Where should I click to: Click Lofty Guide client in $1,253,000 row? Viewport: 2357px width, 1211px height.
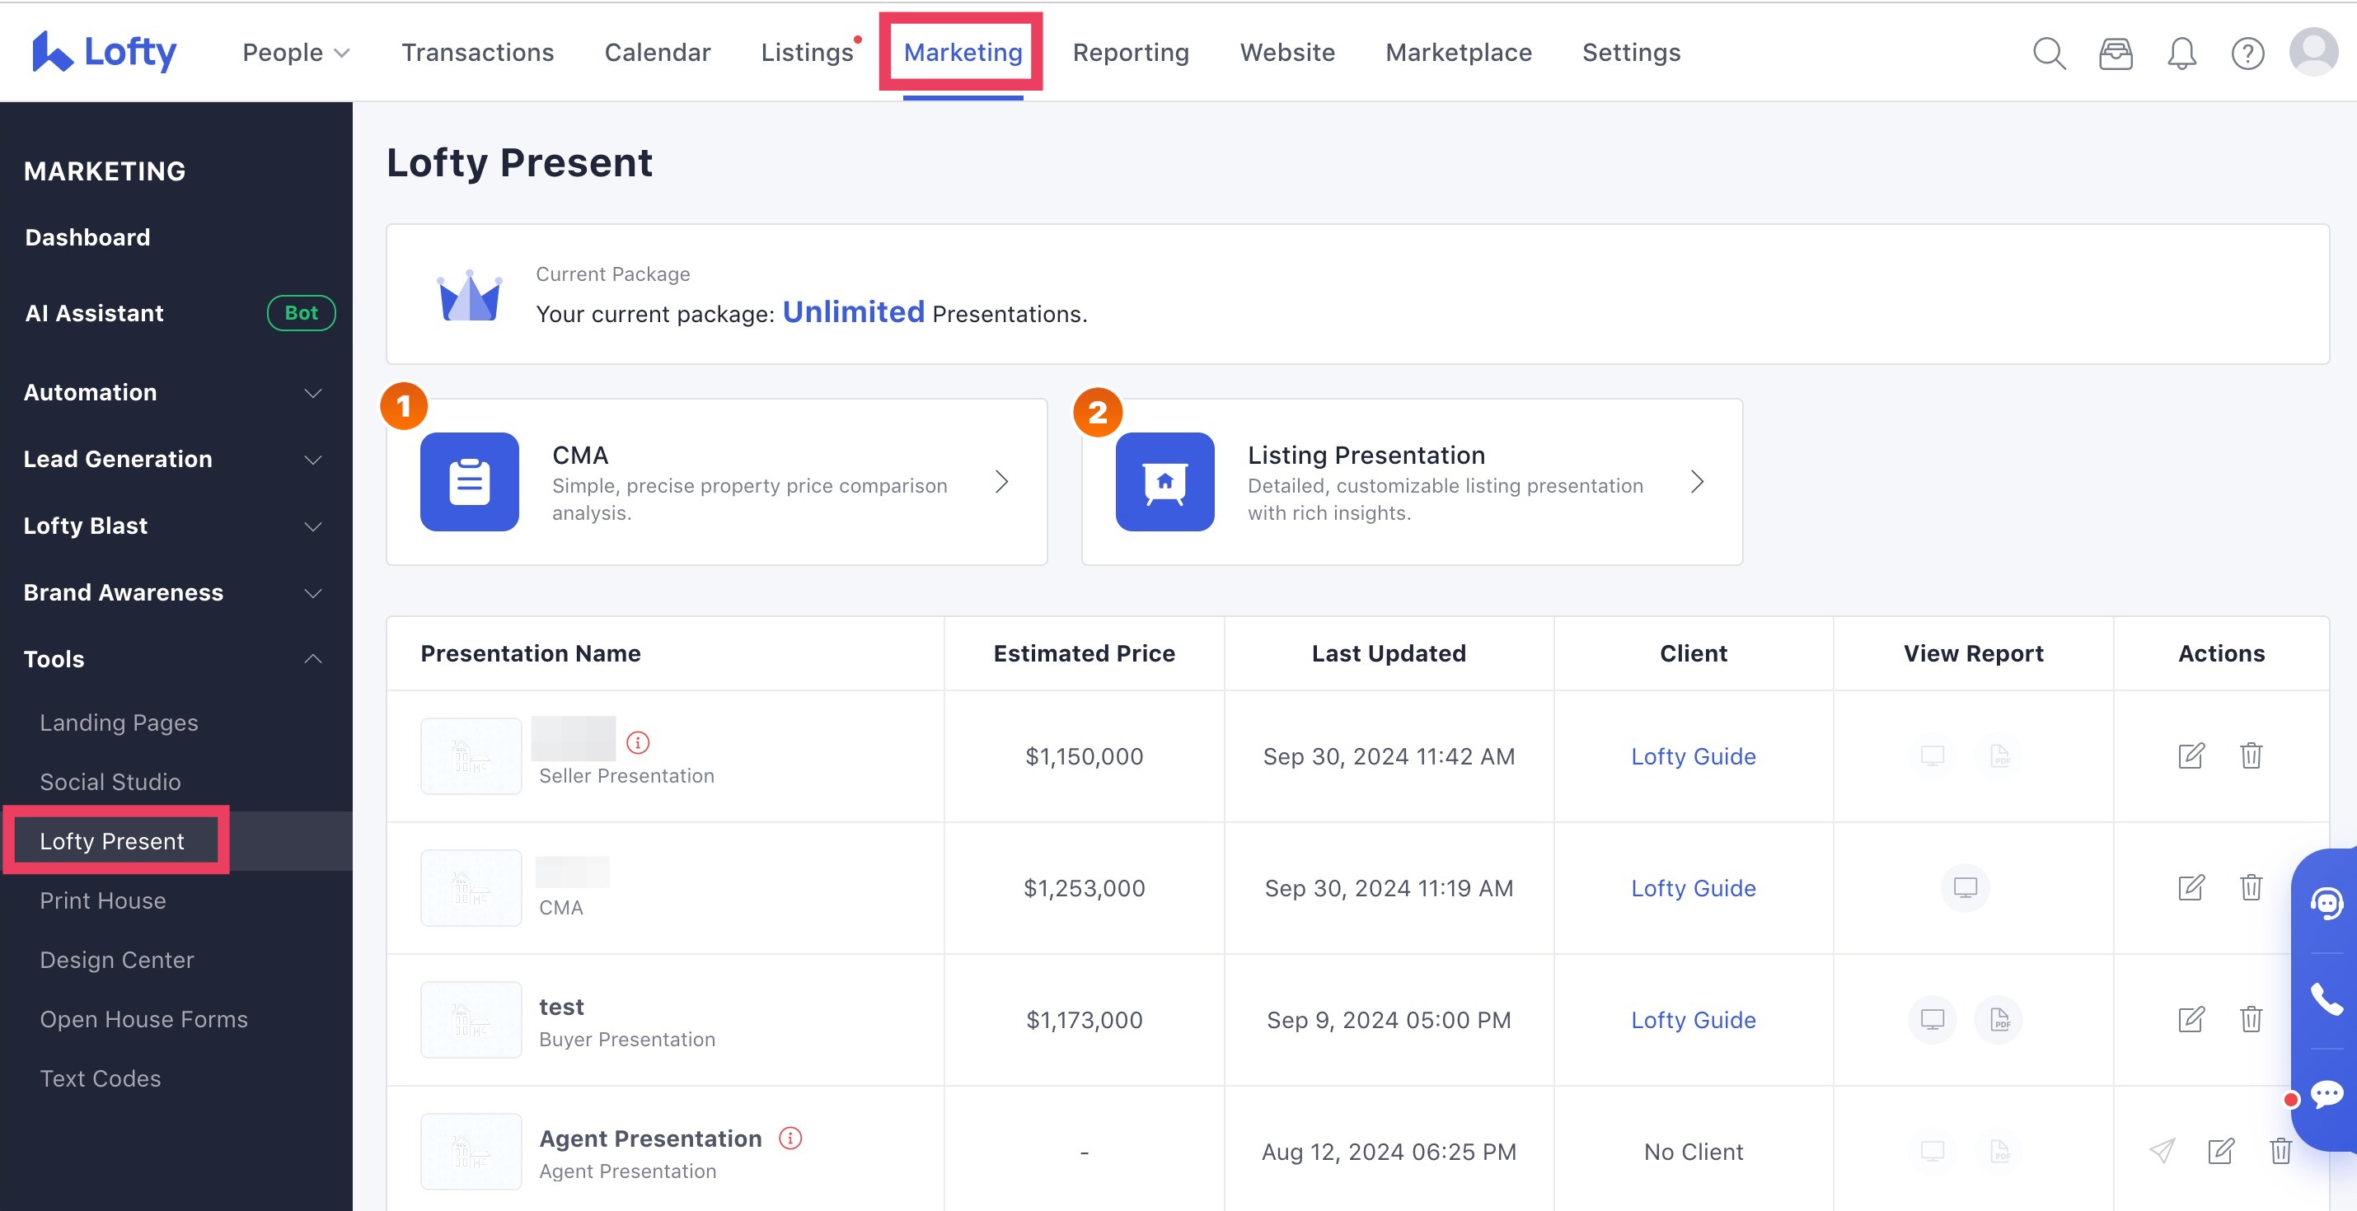(x=1693, y=887)
